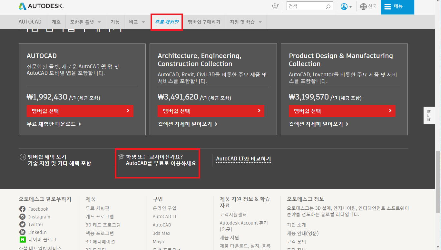Open footer 고객 문의 link
This screenshot has width=441, height=250.
296,242
